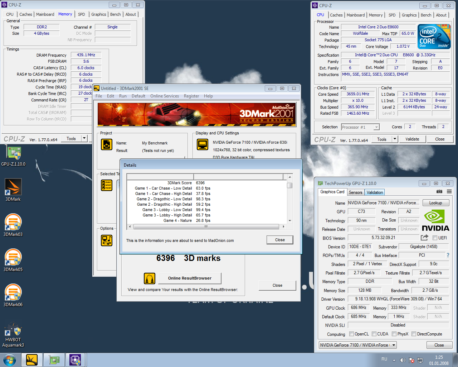Screen dimensions: 458x367
Task: Open the Help menu in 3DMark2001
Action: click(208, 96)
